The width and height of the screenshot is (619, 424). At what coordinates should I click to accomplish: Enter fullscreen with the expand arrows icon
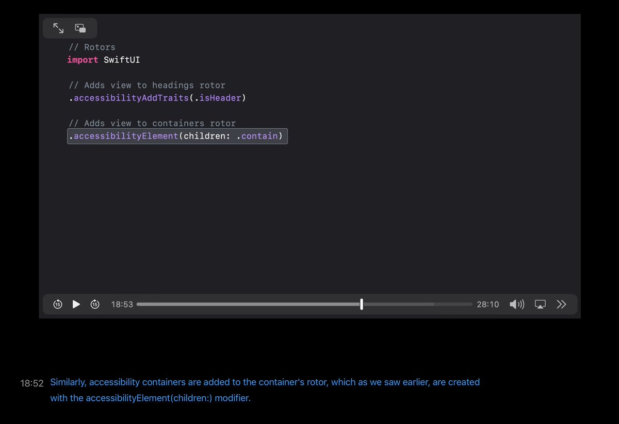point(58,28)
